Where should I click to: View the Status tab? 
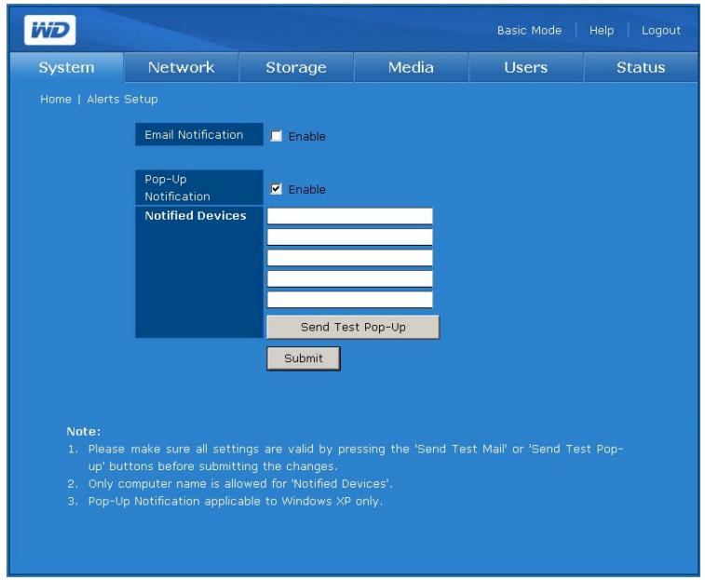[641, 67]
